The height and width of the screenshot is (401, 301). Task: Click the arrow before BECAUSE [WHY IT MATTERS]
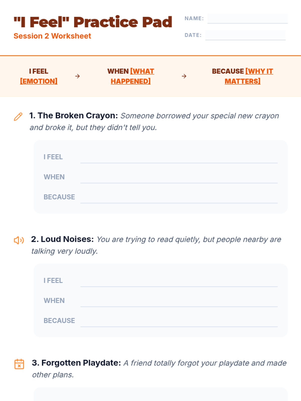tap(184, 76)
